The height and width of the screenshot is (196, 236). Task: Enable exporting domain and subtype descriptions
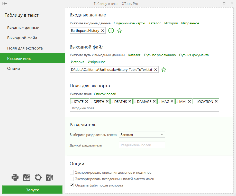pyautogui.click(x=72, y=172)
